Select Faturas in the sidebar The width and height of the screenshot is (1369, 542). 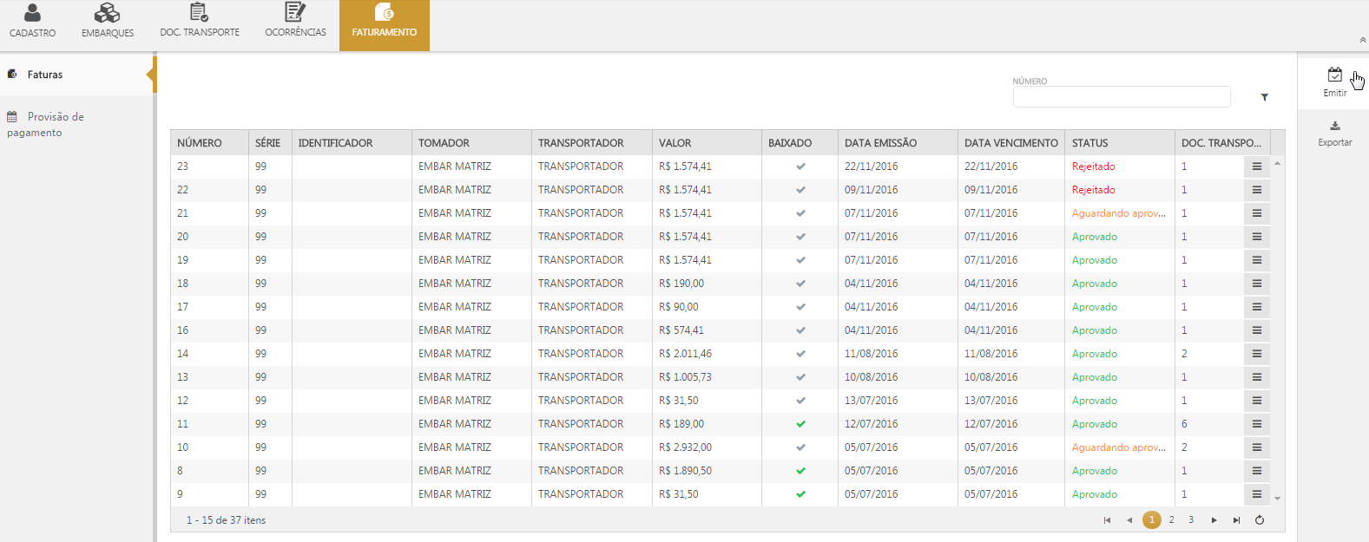tap(76, 75)
